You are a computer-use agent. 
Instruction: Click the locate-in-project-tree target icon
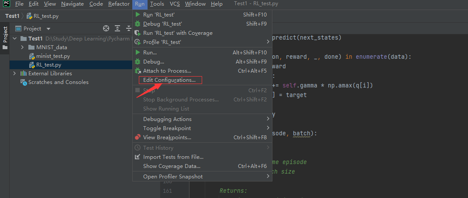106,29
